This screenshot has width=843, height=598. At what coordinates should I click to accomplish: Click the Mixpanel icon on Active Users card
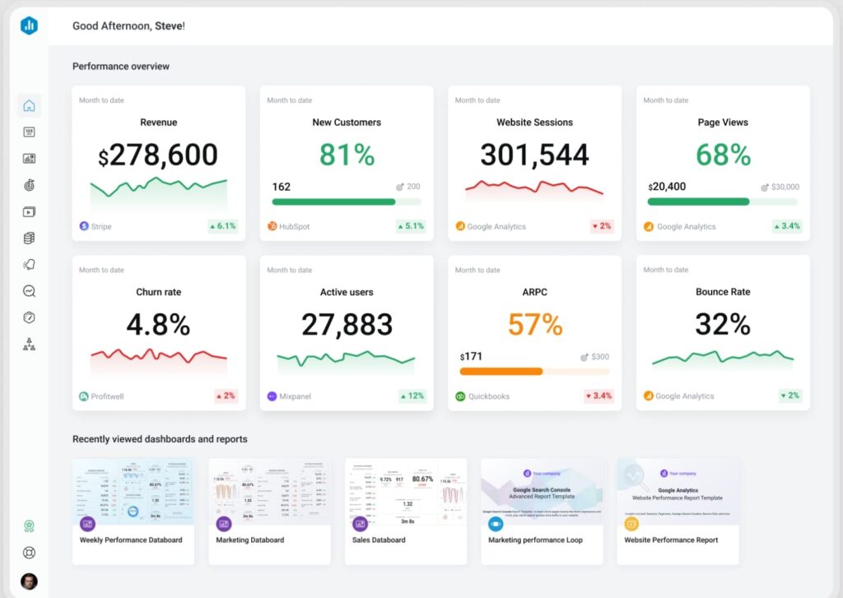tap(272, 396)
